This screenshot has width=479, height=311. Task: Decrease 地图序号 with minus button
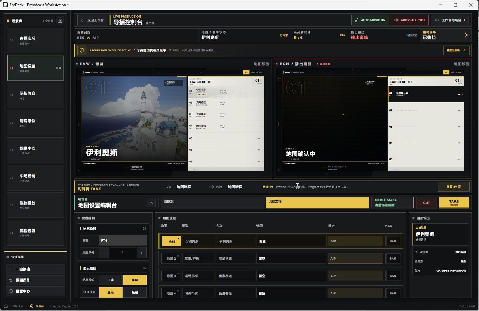click(104, 253)
